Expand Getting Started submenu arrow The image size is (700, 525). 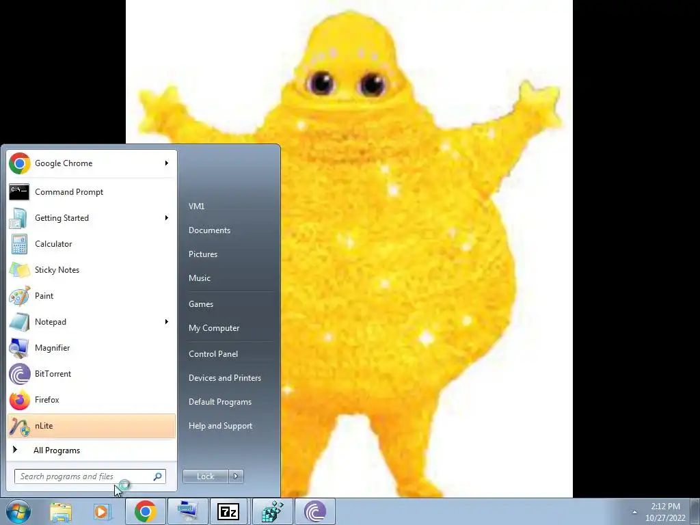[167, 218]
